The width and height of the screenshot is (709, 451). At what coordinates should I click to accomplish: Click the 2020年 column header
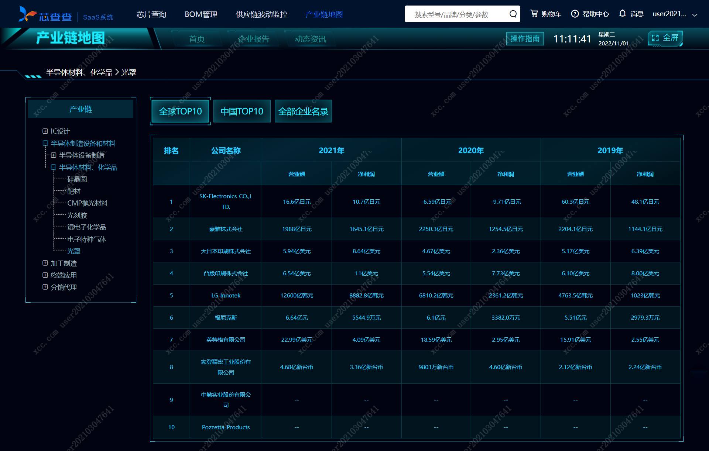click(x=471, y=151)
